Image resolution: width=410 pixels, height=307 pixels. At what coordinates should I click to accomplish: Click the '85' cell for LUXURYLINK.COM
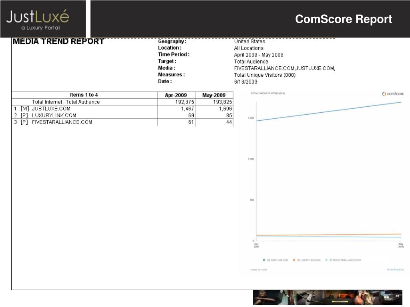click(229, 116)
